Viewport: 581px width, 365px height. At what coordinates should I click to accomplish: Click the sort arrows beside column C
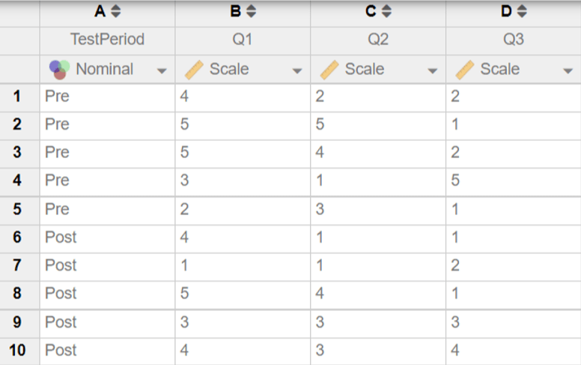pyautogui.click(x=386, y=11)
